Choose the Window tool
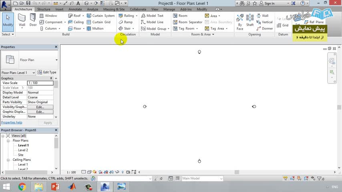 (x=48, y=16)
